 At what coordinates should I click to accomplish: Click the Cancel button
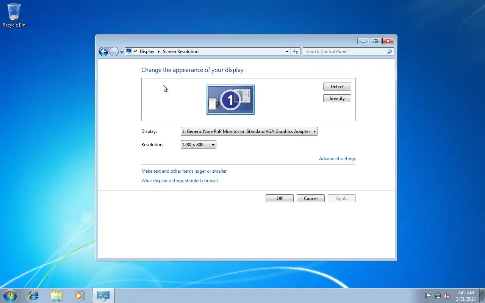(x=311, y=198)
